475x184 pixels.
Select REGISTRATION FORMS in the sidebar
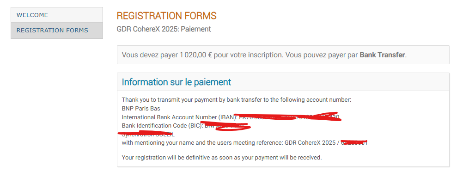pos(57,31)
